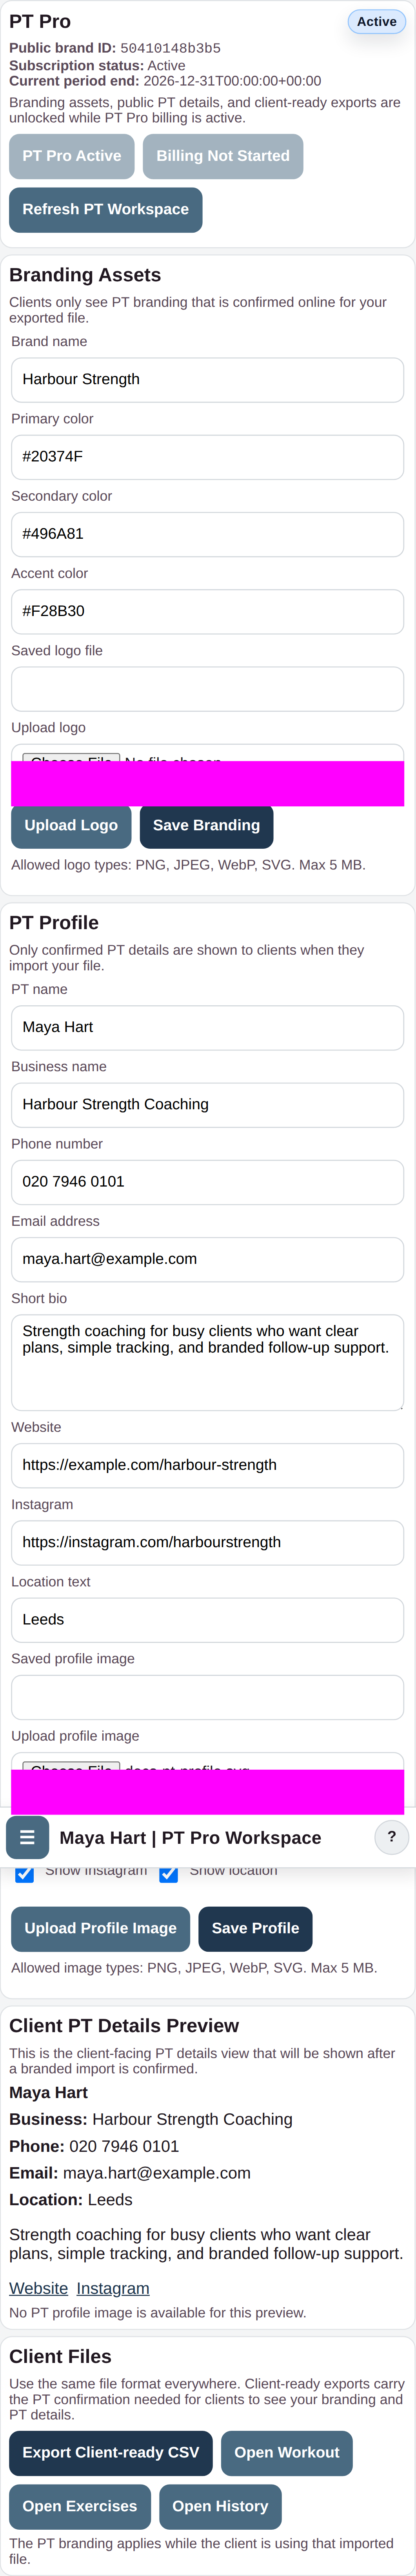Screen dimensions: 416x2576
Task: Edit the Primary color value #20374F
Action: click(207, 456)
